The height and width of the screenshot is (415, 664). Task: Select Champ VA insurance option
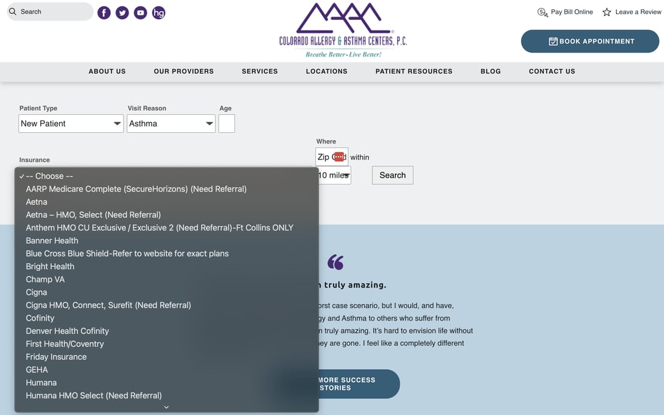click(167, 280)
